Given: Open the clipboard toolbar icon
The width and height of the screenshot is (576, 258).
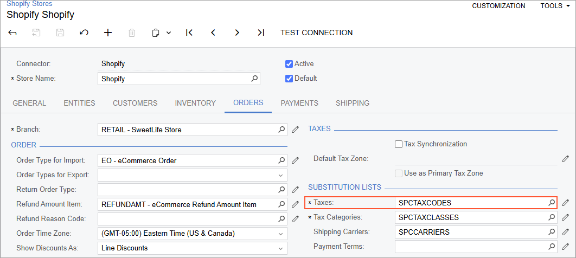Looking at the screenshot, I should click(x=155, y=33).
